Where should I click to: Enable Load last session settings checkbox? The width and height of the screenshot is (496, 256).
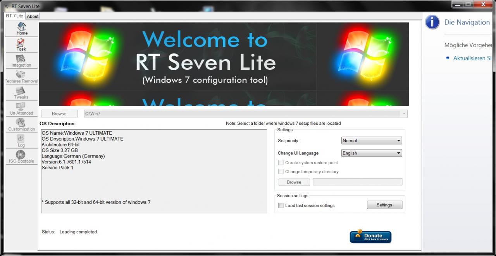[281, 206]
